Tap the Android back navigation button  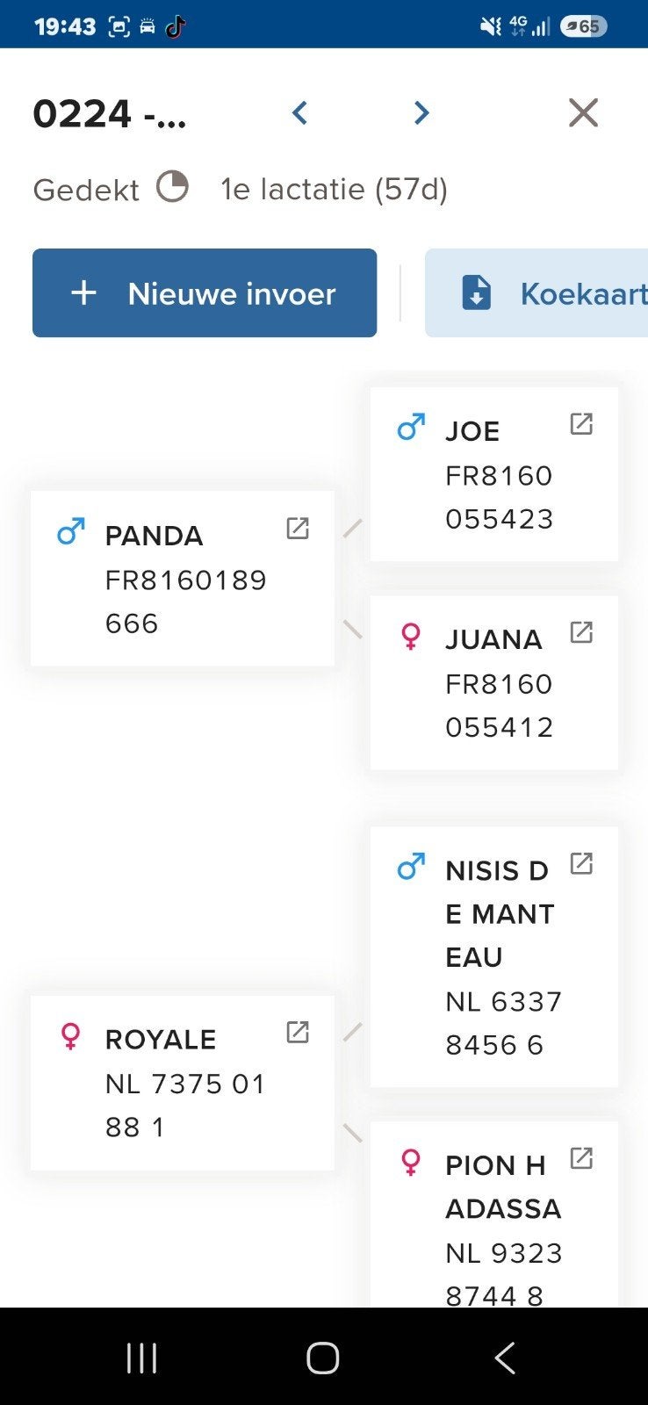505,1358
